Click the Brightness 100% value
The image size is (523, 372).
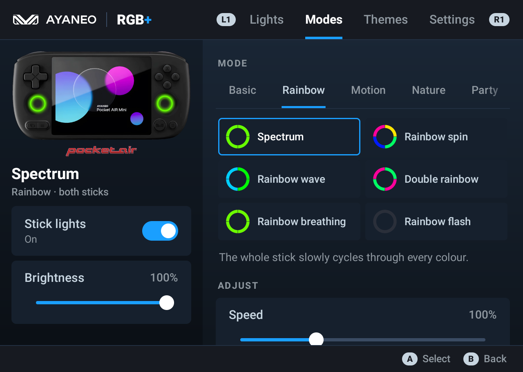click(164, 278)
